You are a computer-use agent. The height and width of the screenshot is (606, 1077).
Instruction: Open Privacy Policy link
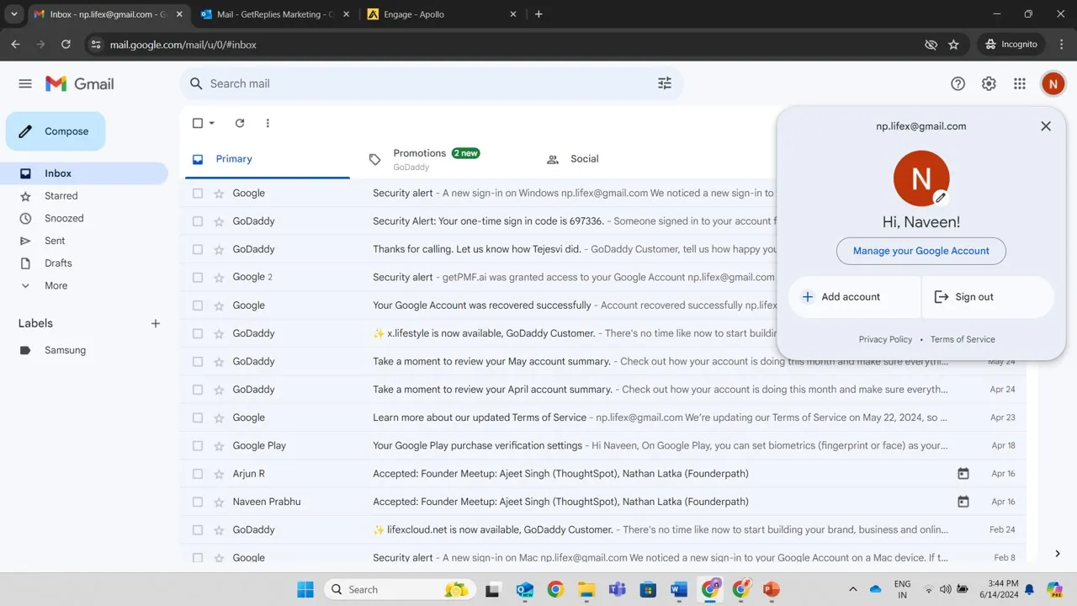coord(885,339)
